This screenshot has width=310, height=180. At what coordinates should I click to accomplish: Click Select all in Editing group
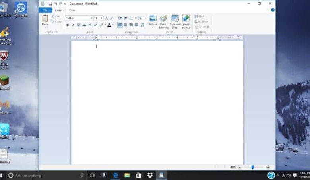(x=202, y=27)
